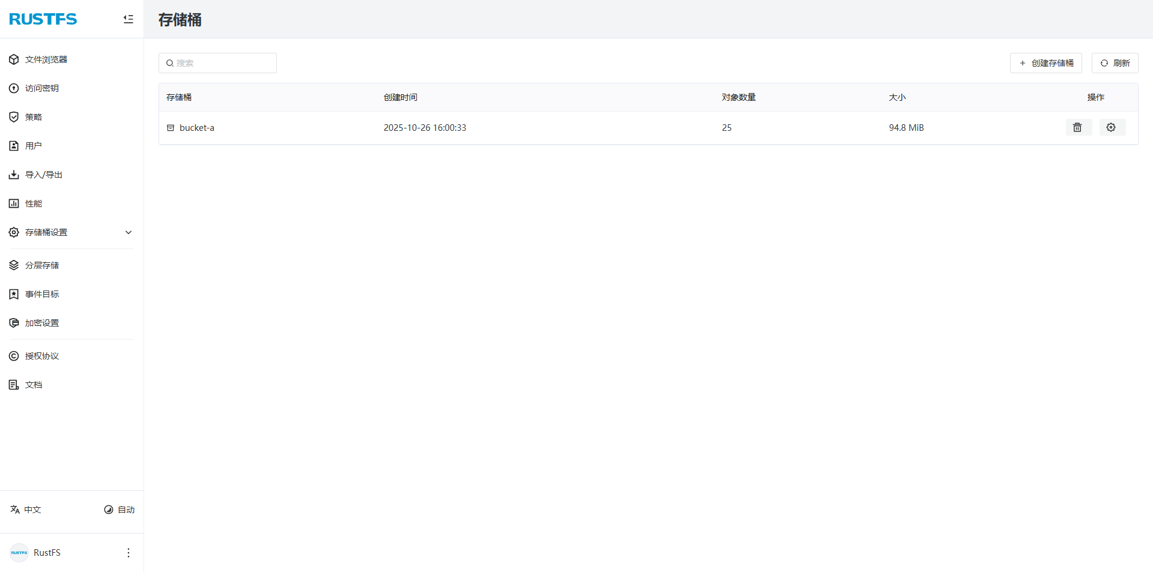Open RustFS user three-dot menu
This screenshot has width=1153, height=572.
click(128, 553)
